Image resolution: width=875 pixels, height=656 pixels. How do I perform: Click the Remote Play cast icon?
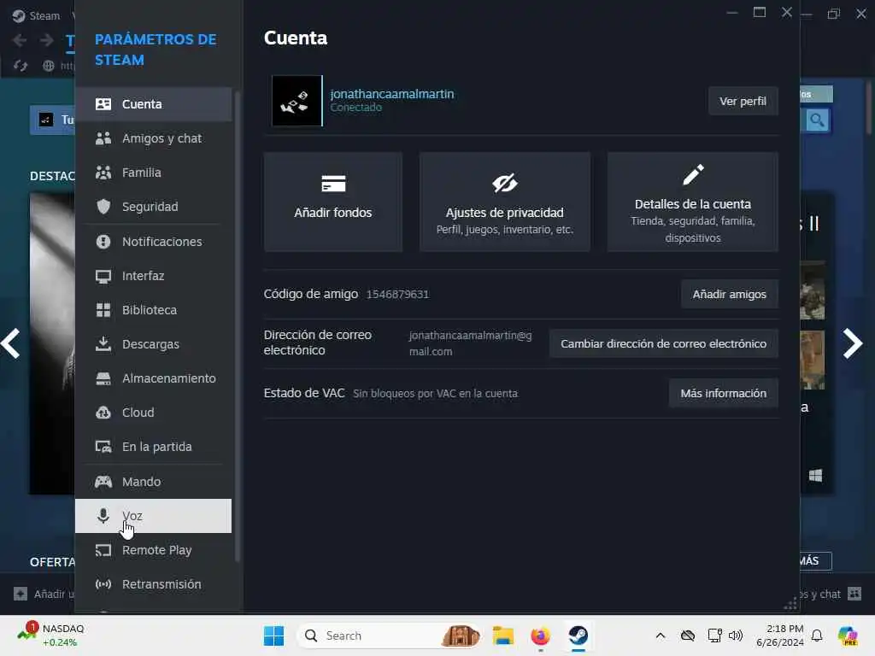[x=103, y=550]
